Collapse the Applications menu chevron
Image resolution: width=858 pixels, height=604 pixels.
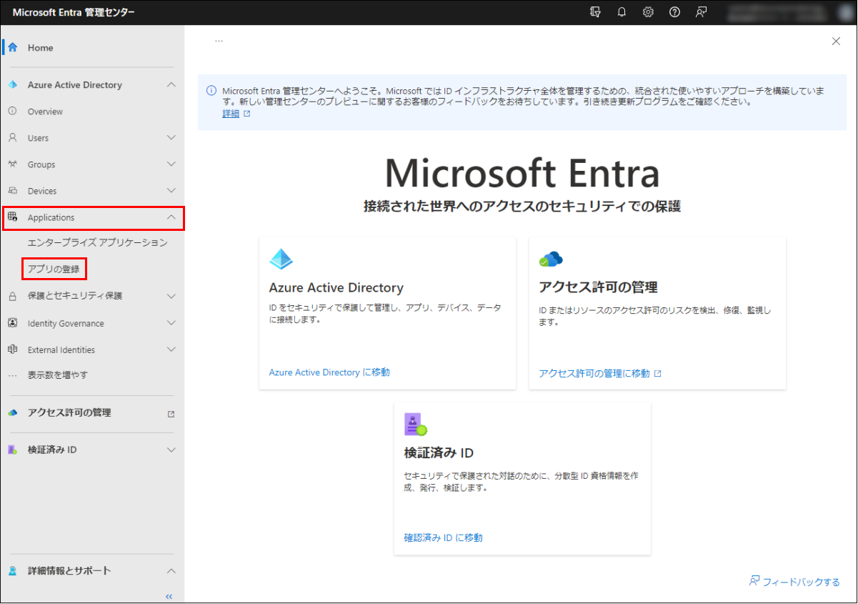pos(171,217)
